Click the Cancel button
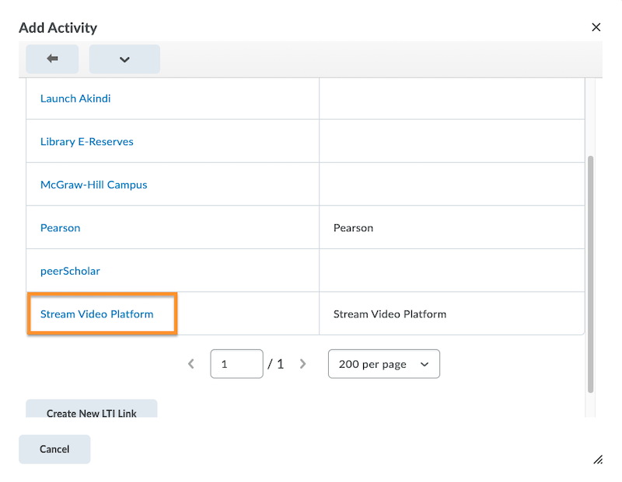 pyautogui.click(x=54, y=449)
